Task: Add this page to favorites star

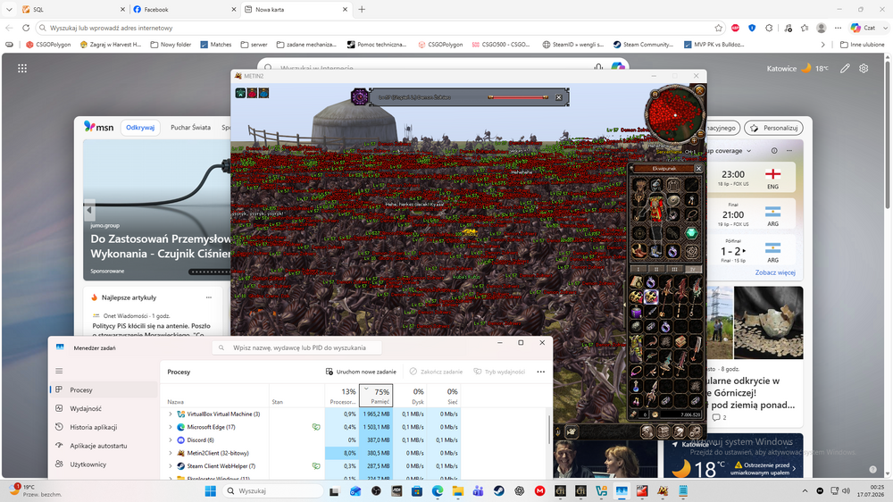Action: [718, 28]
